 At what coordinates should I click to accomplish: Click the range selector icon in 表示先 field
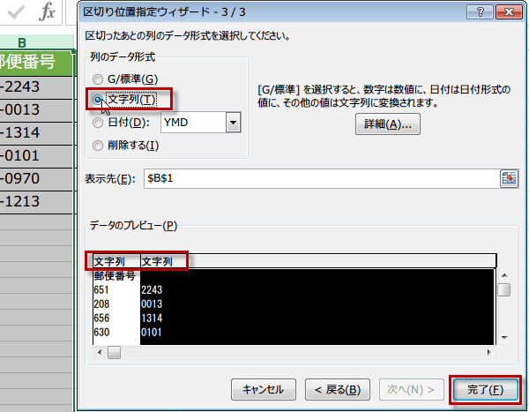pos(508,179)
